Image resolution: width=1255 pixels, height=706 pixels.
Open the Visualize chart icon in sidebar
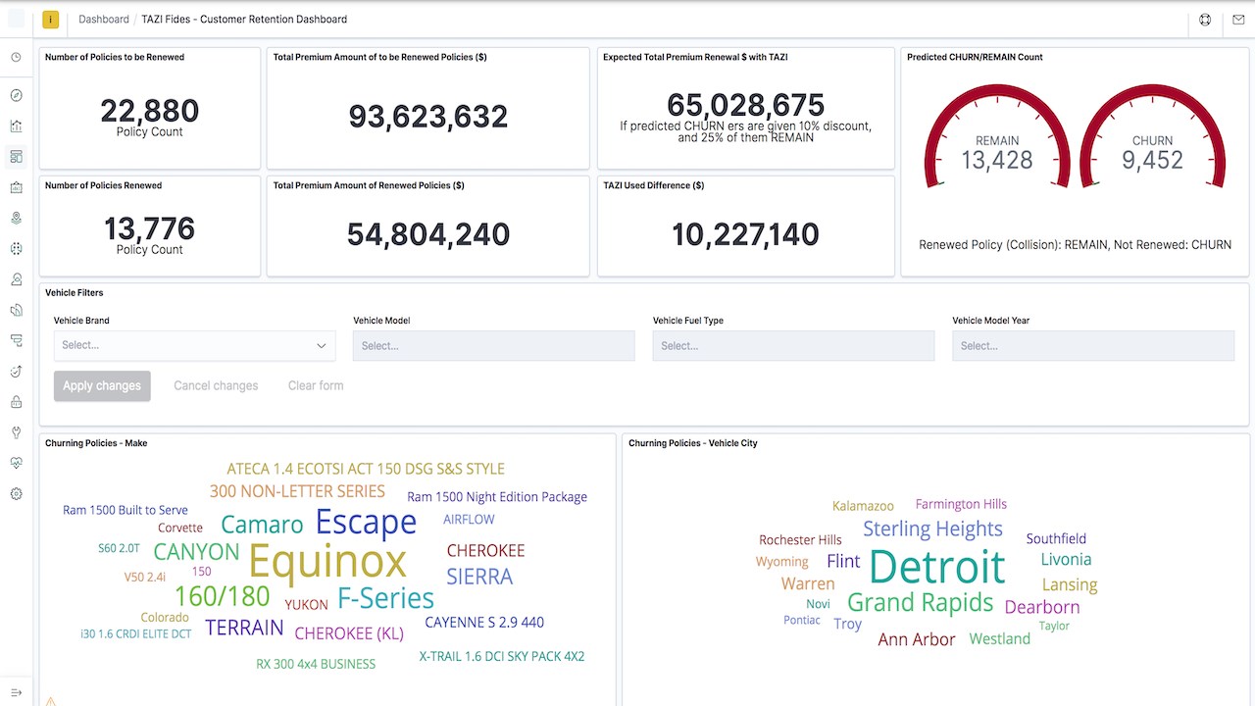(16, 126)
